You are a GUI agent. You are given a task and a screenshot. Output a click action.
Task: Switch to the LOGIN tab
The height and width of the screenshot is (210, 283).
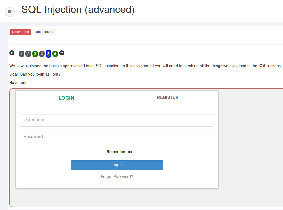point(66,98)
